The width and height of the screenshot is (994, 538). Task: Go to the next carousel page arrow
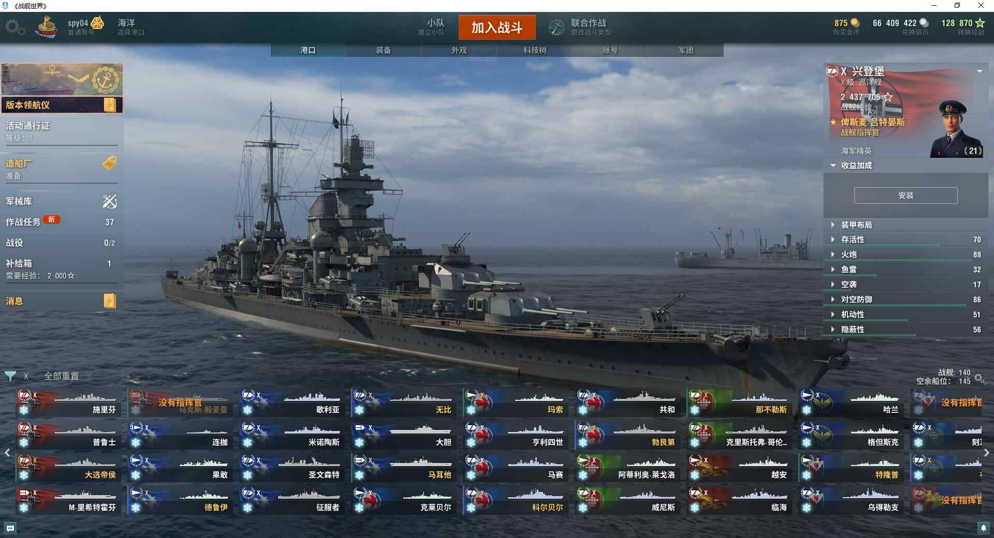[x=986, y=453]
